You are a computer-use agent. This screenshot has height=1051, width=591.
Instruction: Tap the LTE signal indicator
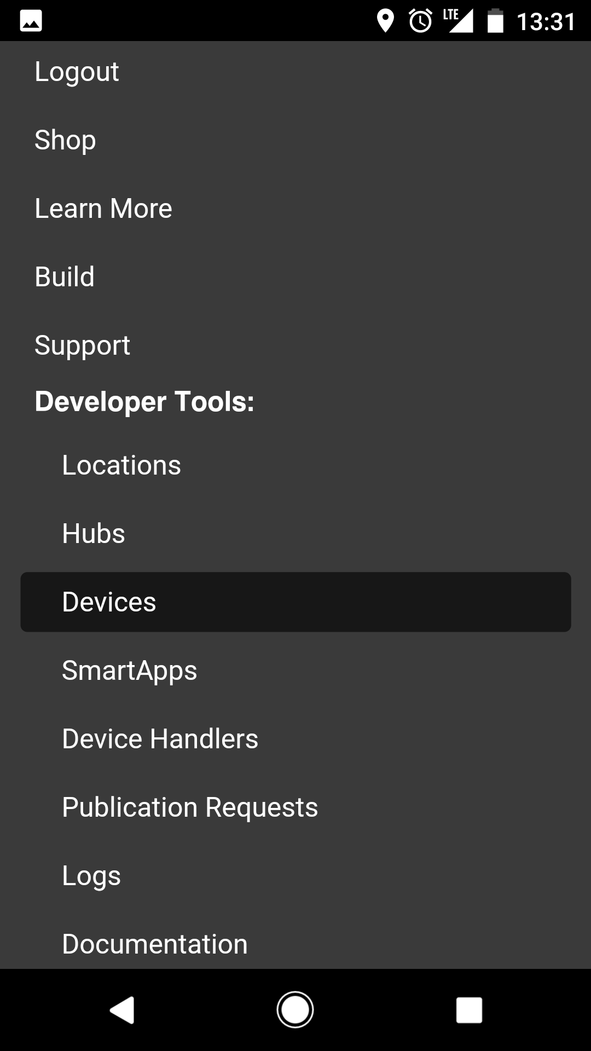[459, 21]
